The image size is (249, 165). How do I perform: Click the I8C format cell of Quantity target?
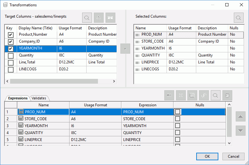point(72,55)
